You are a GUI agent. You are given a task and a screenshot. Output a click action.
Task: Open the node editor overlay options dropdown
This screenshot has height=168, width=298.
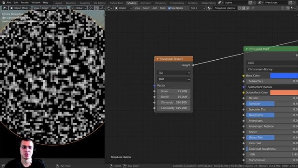click(x=293, y=8)
